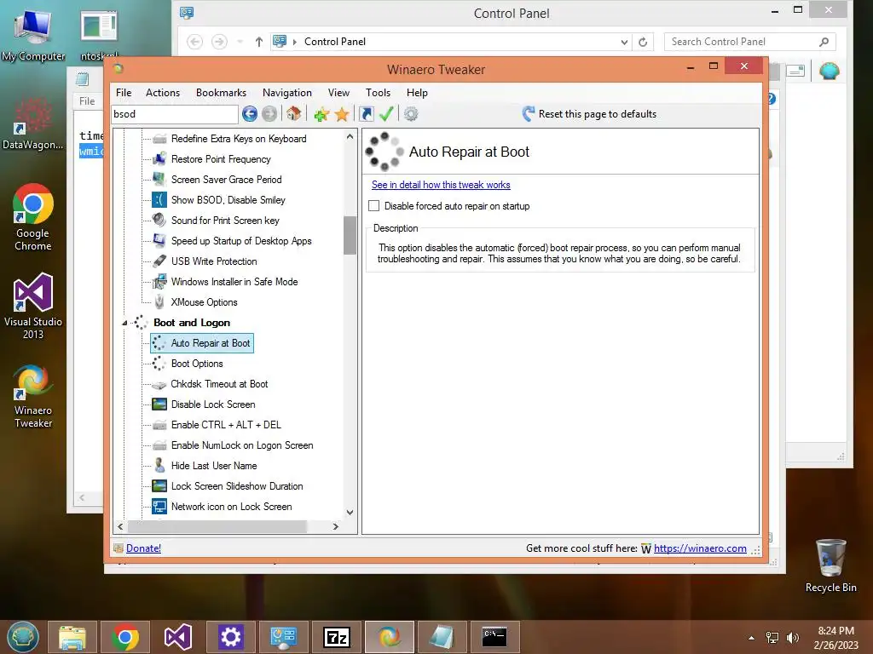The width and height of the screenshot is (873, 654).
Task: Click the Control Panel refresh button
Action: pos(643,42)
